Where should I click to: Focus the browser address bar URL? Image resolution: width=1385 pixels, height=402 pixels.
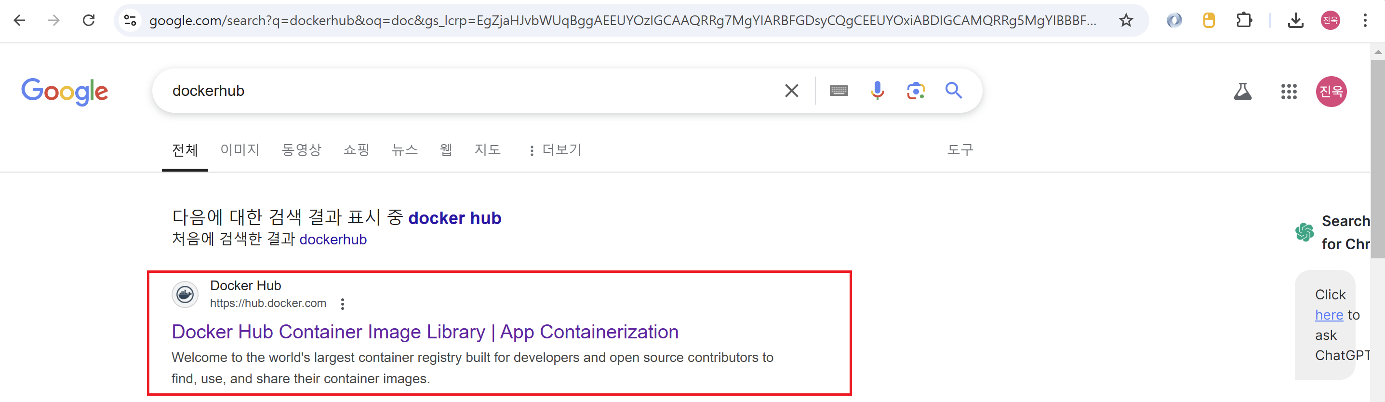click(623, 20)
